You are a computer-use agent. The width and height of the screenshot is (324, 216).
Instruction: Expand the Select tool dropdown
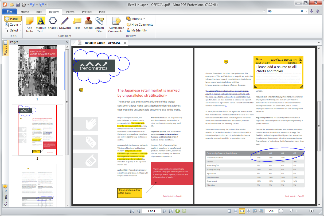[x=20, y=30]
